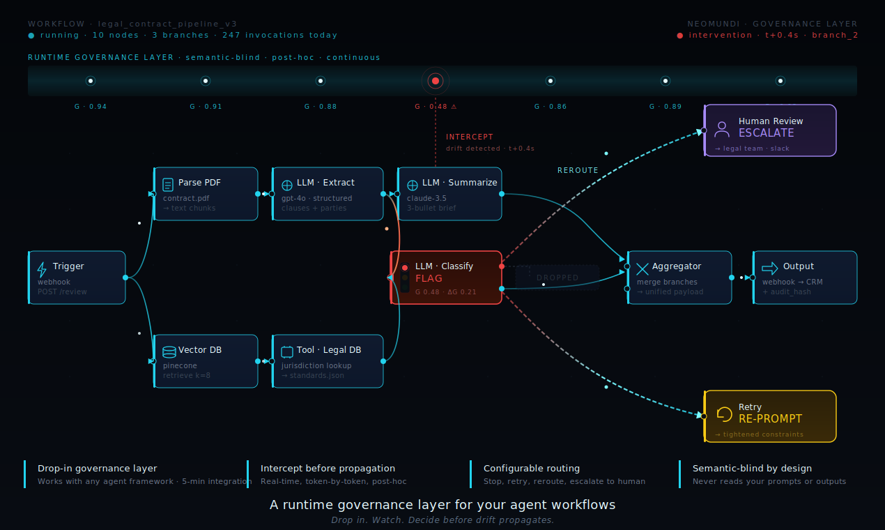Click the red intervention status in header
The image size is (885, 530).
(x=767, y=35)
